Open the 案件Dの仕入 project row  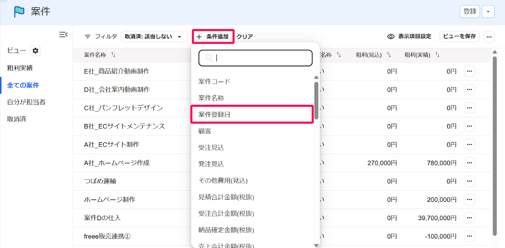pos(102,218)
